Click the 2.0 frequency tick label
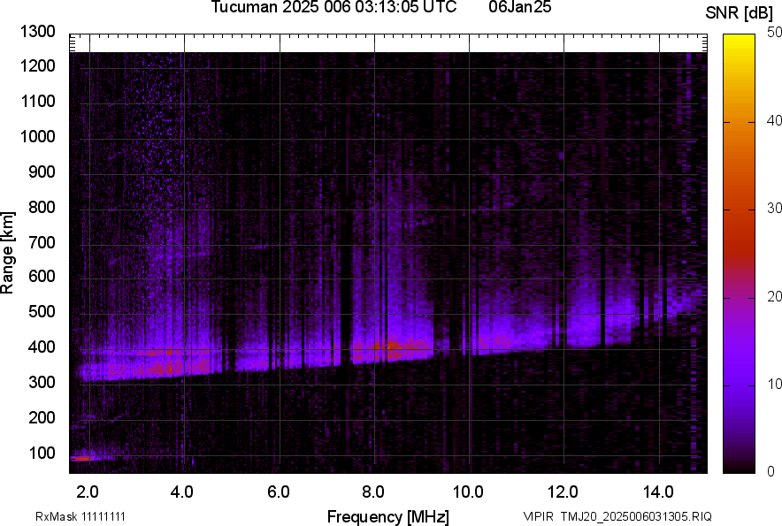Viewport: 782px width, 526px height. 88,492
